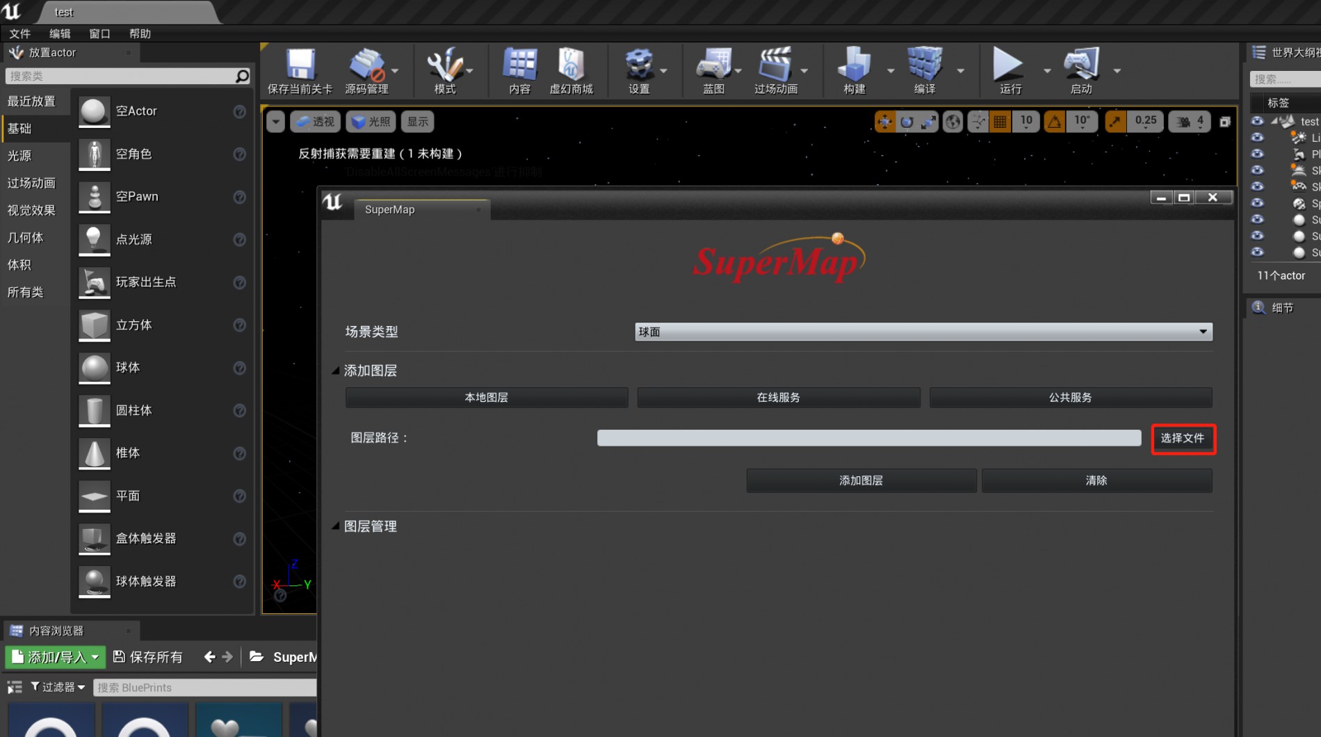
Task: Click Save Current Level toolbar icon
Action: coord(300,70)
